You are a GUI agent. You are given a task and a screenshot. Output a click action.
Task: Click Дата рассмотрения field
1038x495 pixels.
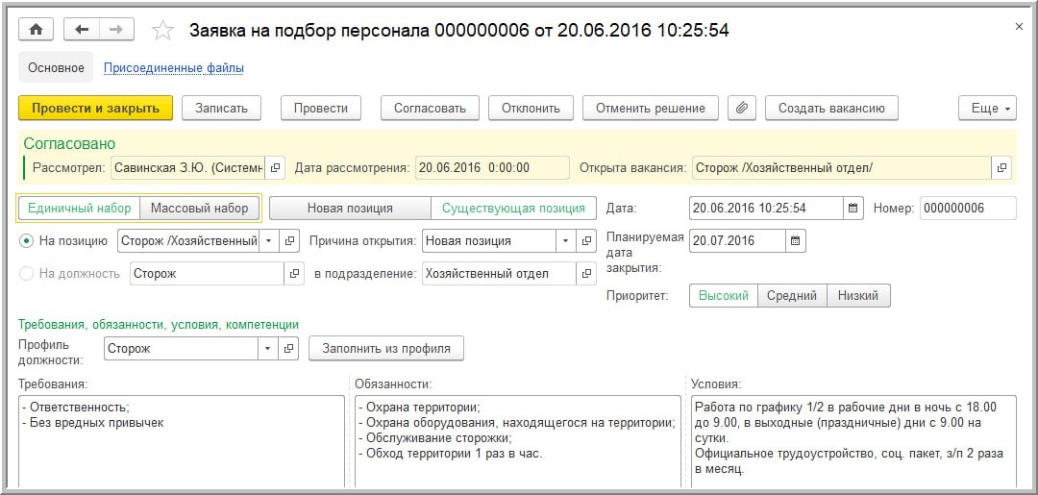click(x=492, y=168)
